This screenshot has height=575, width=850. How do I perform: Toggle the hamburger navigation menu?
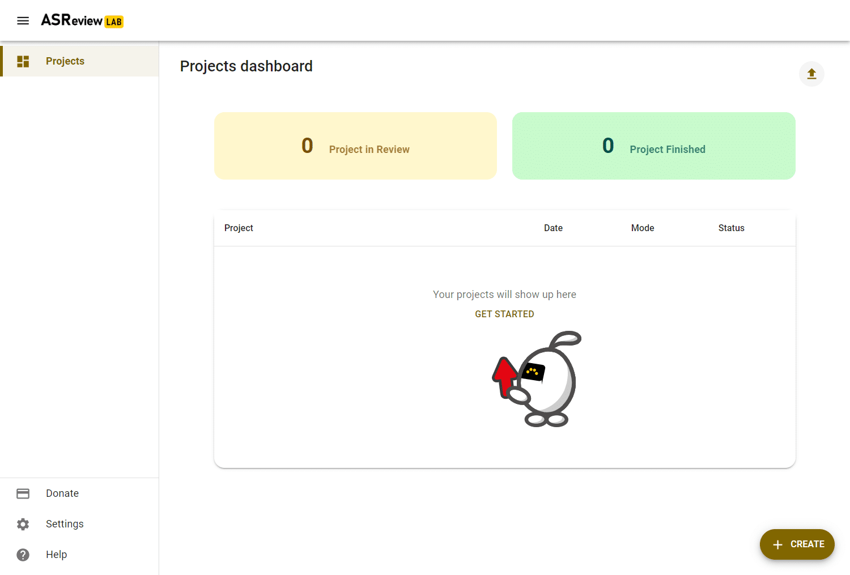click(x=23, y=21)
